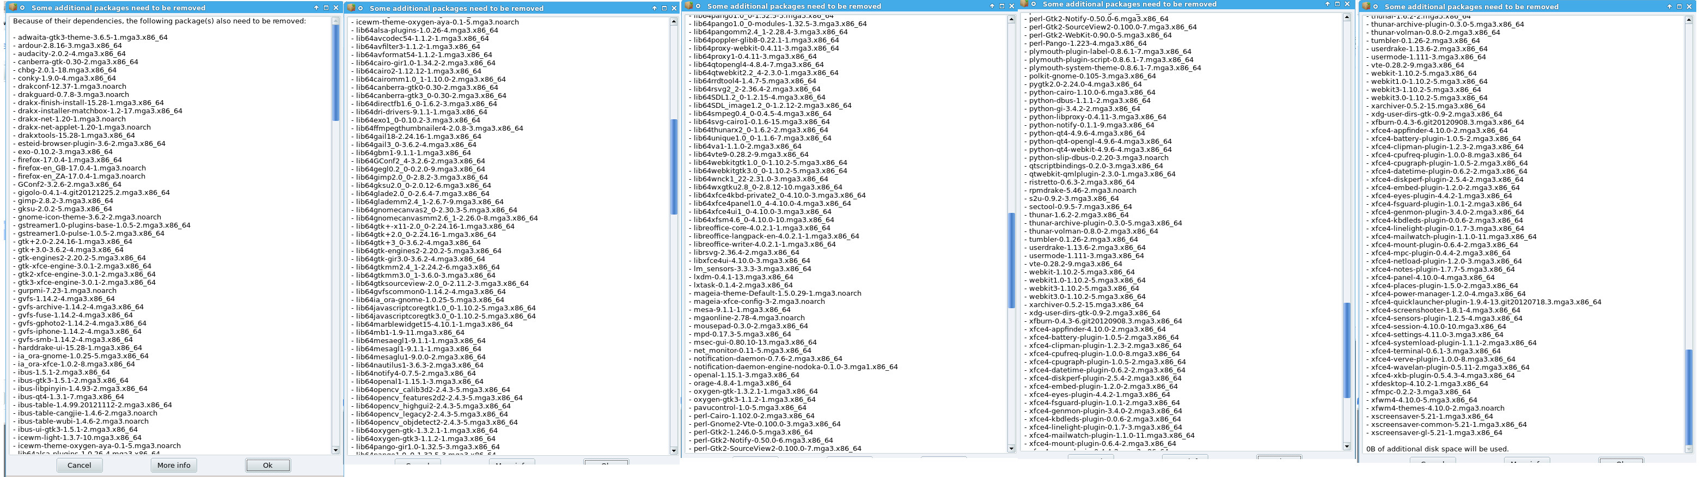Roll up the window listing lib64alsa-plugins
This screenshot has width=1699, height=477.
tap(655, 9)
